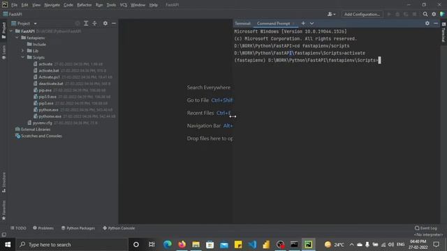This screenshot has height=251, width=447.
Task: Open Microsoft Edge from taskbar
Action: [x=168, y=245]
